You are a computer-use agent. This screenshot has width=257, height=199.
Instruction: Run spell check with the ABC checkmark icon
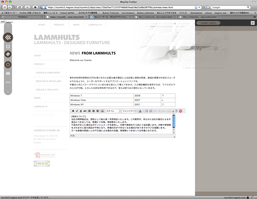point(176,111)
